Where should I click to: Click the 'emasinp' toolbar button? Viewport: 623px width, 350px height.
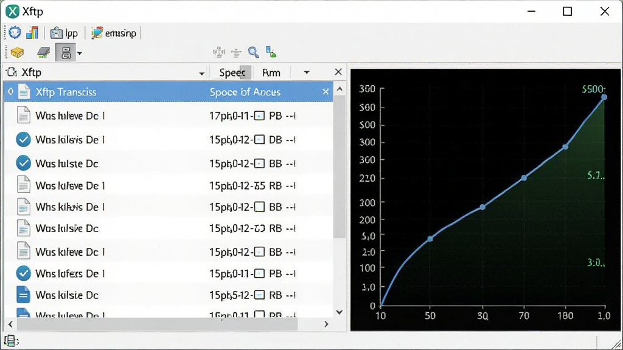(114, 33)
